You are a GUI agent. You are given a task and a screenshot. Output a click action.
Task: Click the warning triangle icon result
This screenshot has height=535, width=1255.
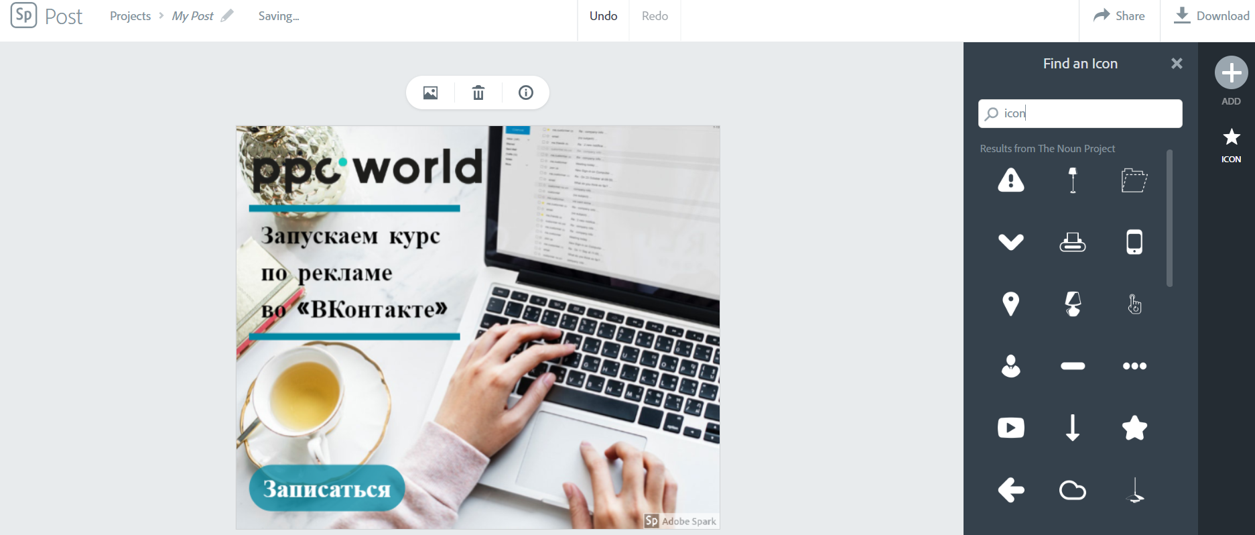tap(1010, 180)
